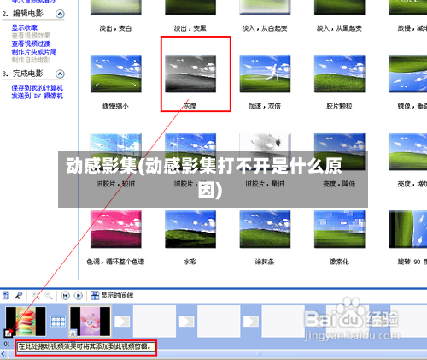Click the 淡入，从白起变 effect label
Screen dimensions: 427x360
click(x=265, y=28)
